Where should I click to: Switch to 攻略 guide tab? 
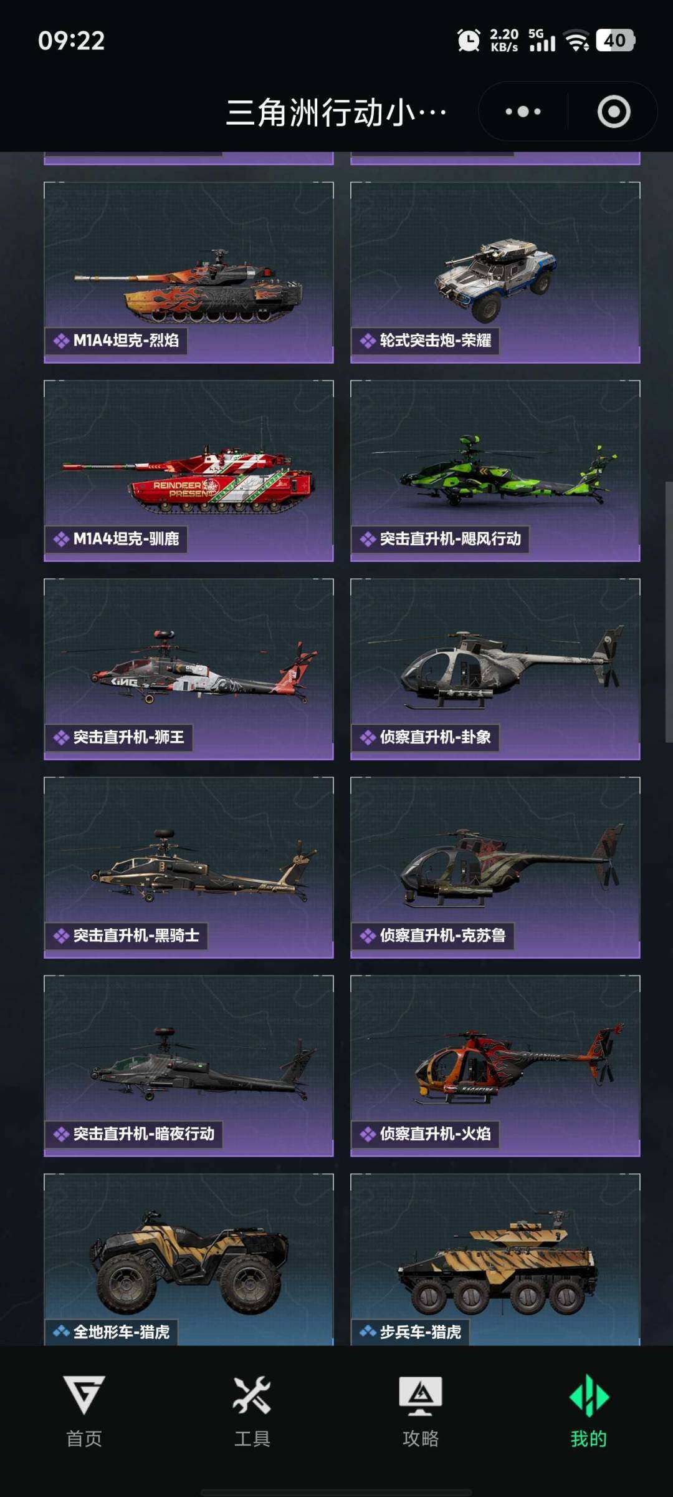421,1411
